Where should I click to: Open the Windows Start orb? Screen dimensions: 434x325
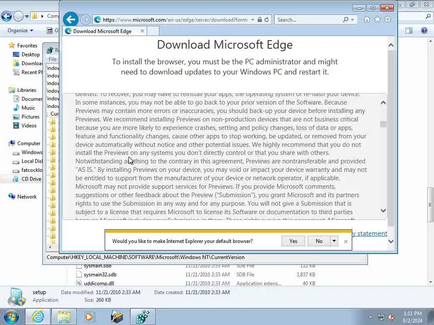[11, 317]
